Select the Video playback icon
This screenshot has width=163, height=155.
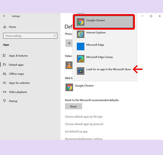point(5,92)
